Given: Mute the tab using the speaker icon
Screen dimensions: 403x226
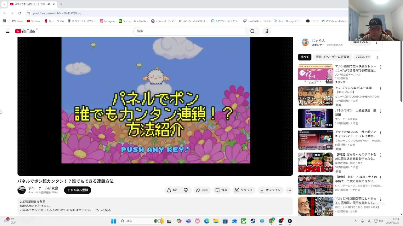Looking at the screenshot, I should click(x=48, y=4).
